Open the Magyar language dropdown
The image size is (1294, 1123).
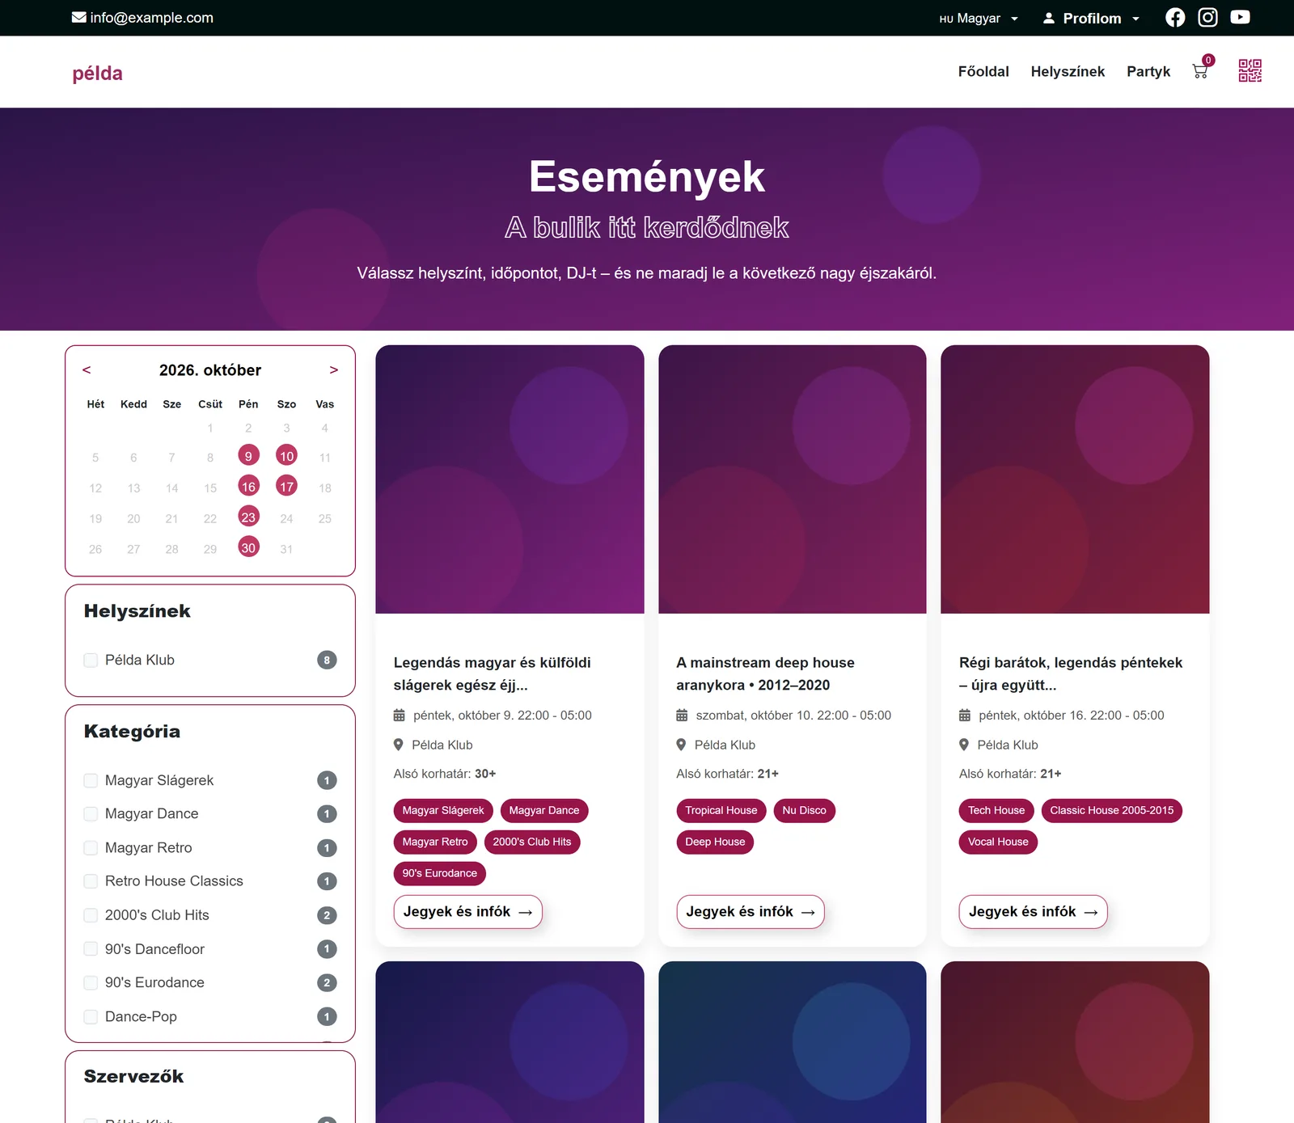click(979, 18)
